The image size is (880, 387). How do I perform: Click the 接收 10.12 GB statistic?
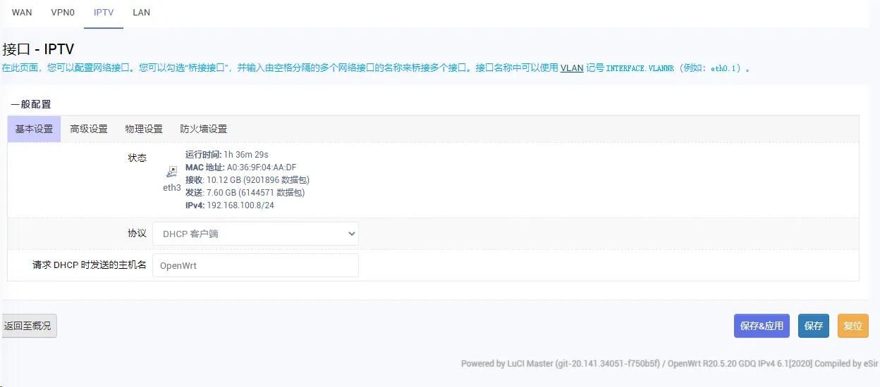(248, 180)
